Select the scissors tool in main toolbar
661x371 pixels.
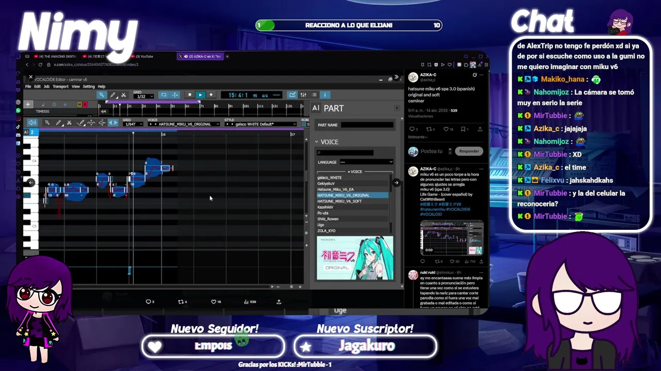[123, 95]
